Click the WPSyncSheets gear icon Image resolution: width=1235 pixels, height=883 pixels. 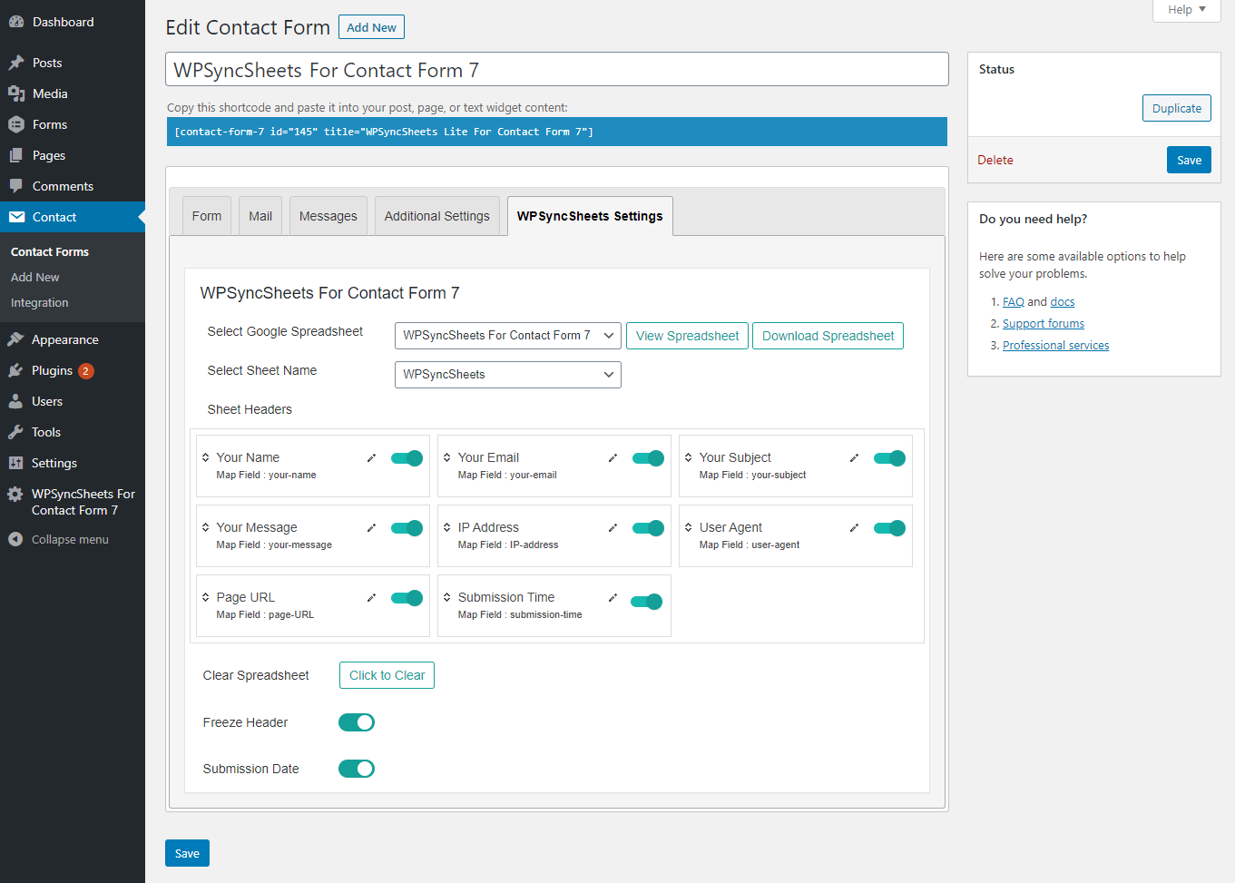15,494
